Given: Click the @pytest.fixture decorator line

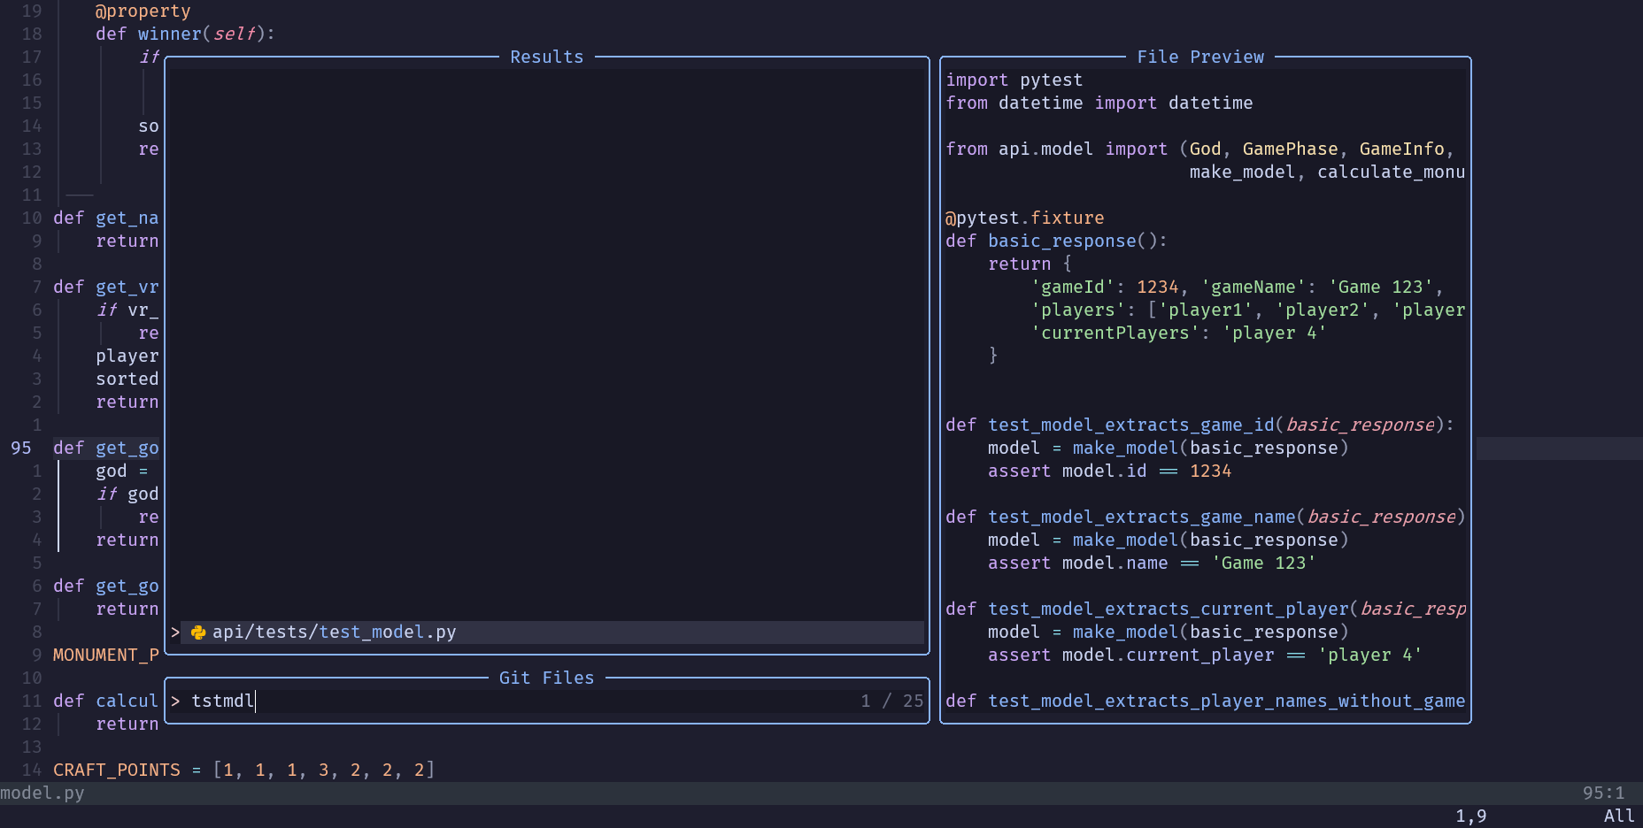Looking at the screenshot, I should tap(1025, 218).
